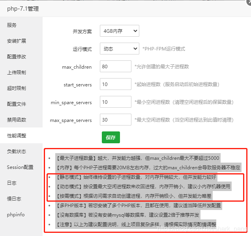Show the phpinfo tab
The height and width of the screenshot is (236, 251).
(x=21, y=214)
